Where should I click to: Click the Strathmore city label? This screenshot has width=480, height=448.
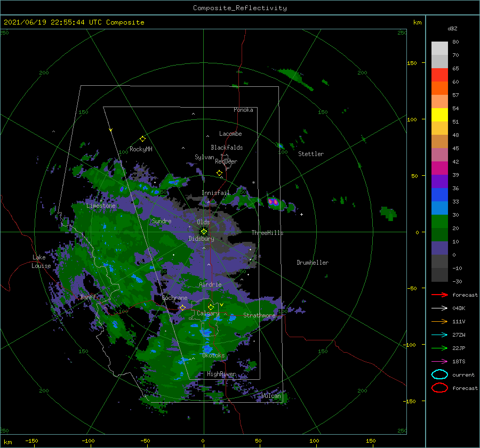(x=259, y=315)
